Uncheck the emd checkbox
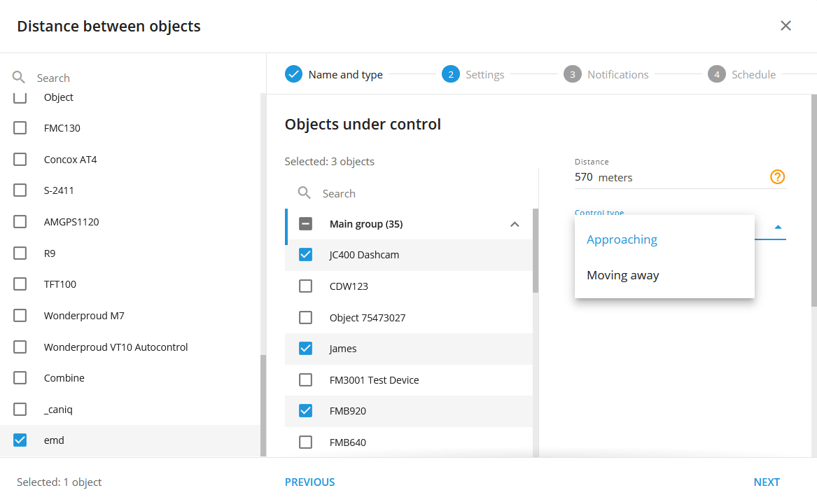This screenshot has width=817, height=502. 20,440
